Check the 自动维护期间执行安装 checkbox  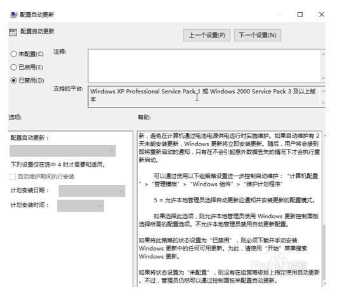pyautogui.click(x=13, y=177)
